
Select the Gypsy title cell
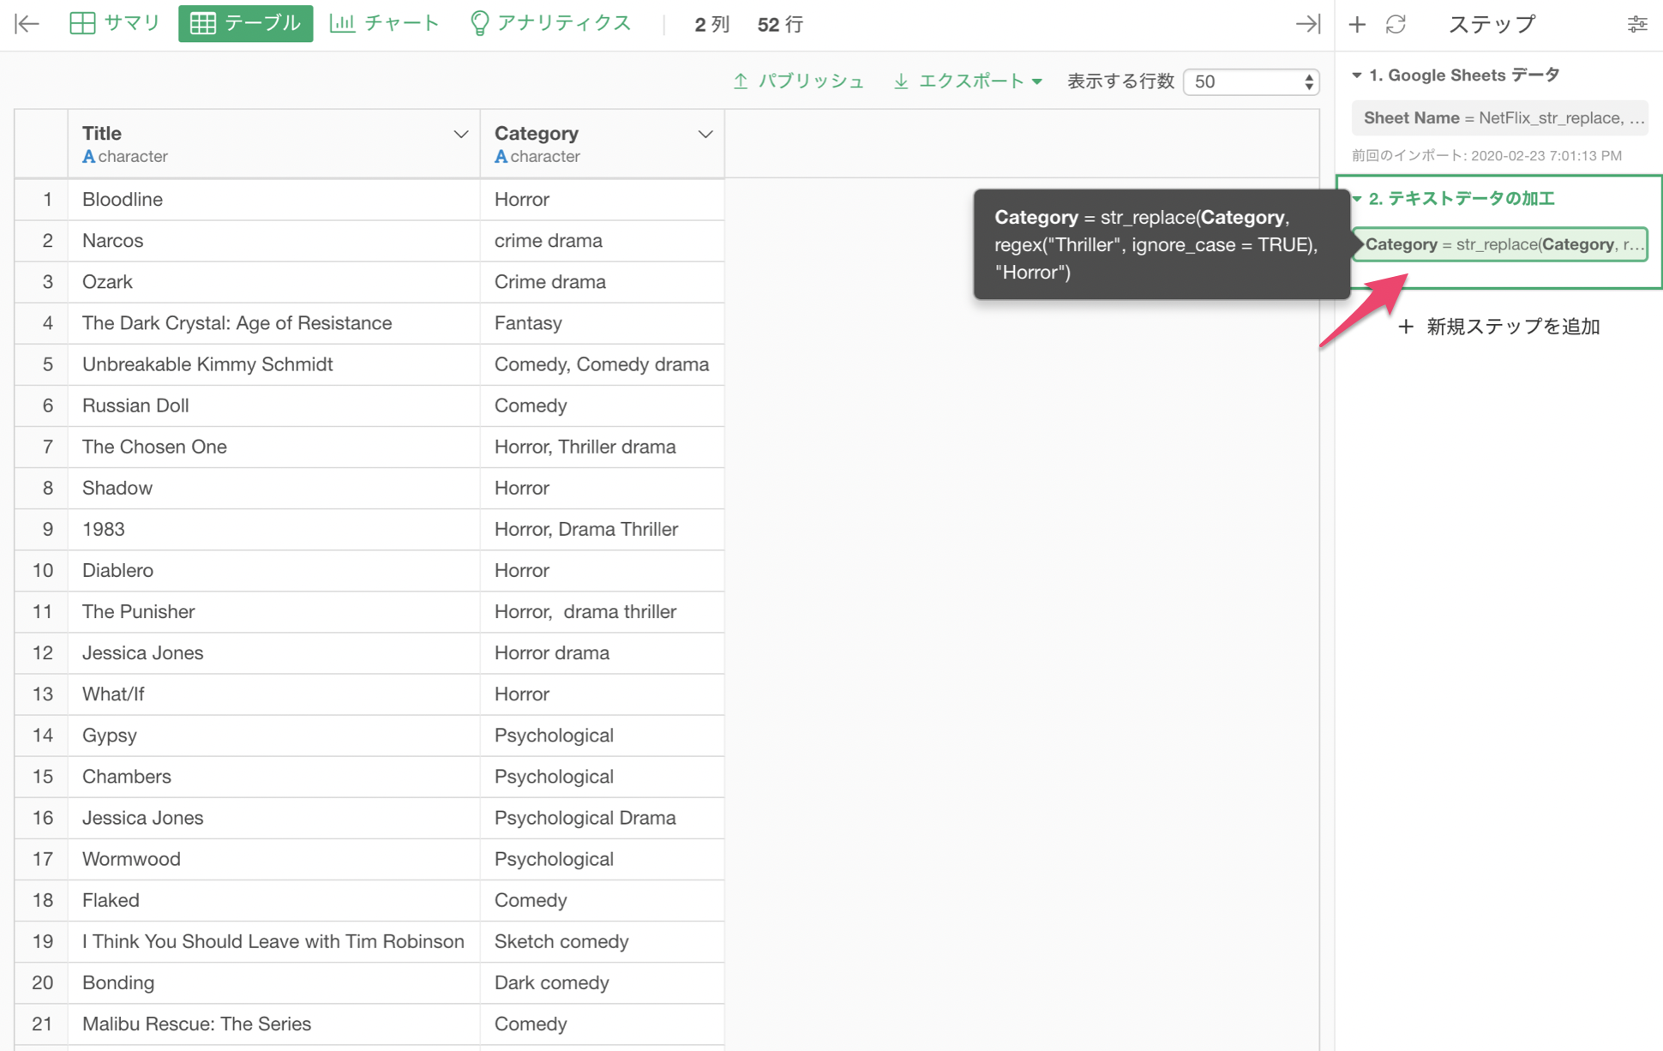(274, 736)
